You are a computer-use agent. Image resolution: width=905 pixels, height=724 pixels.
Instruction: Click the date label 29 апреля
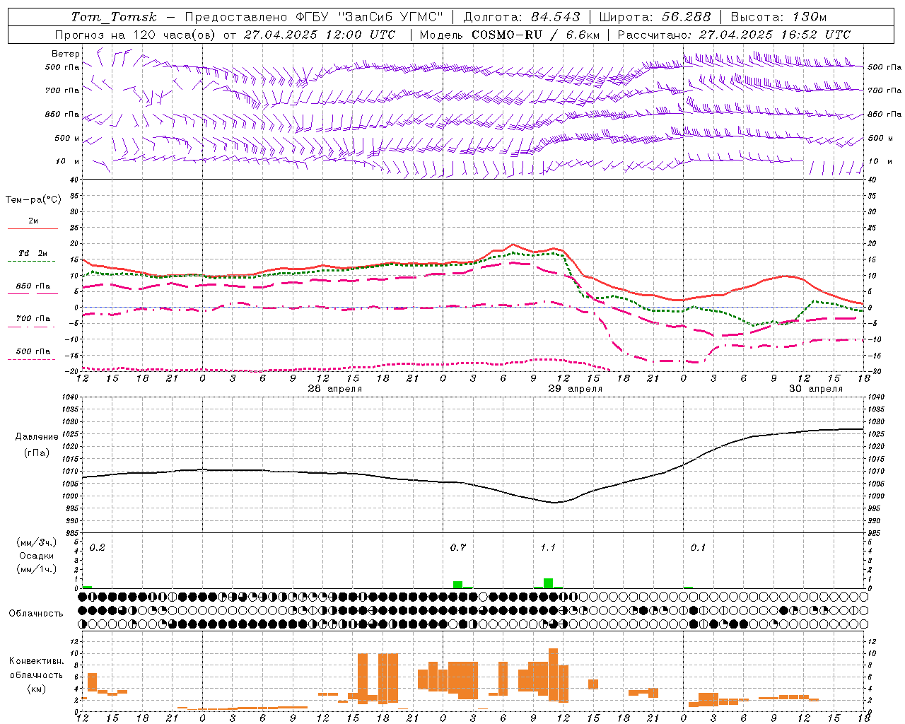coord(576,389)
